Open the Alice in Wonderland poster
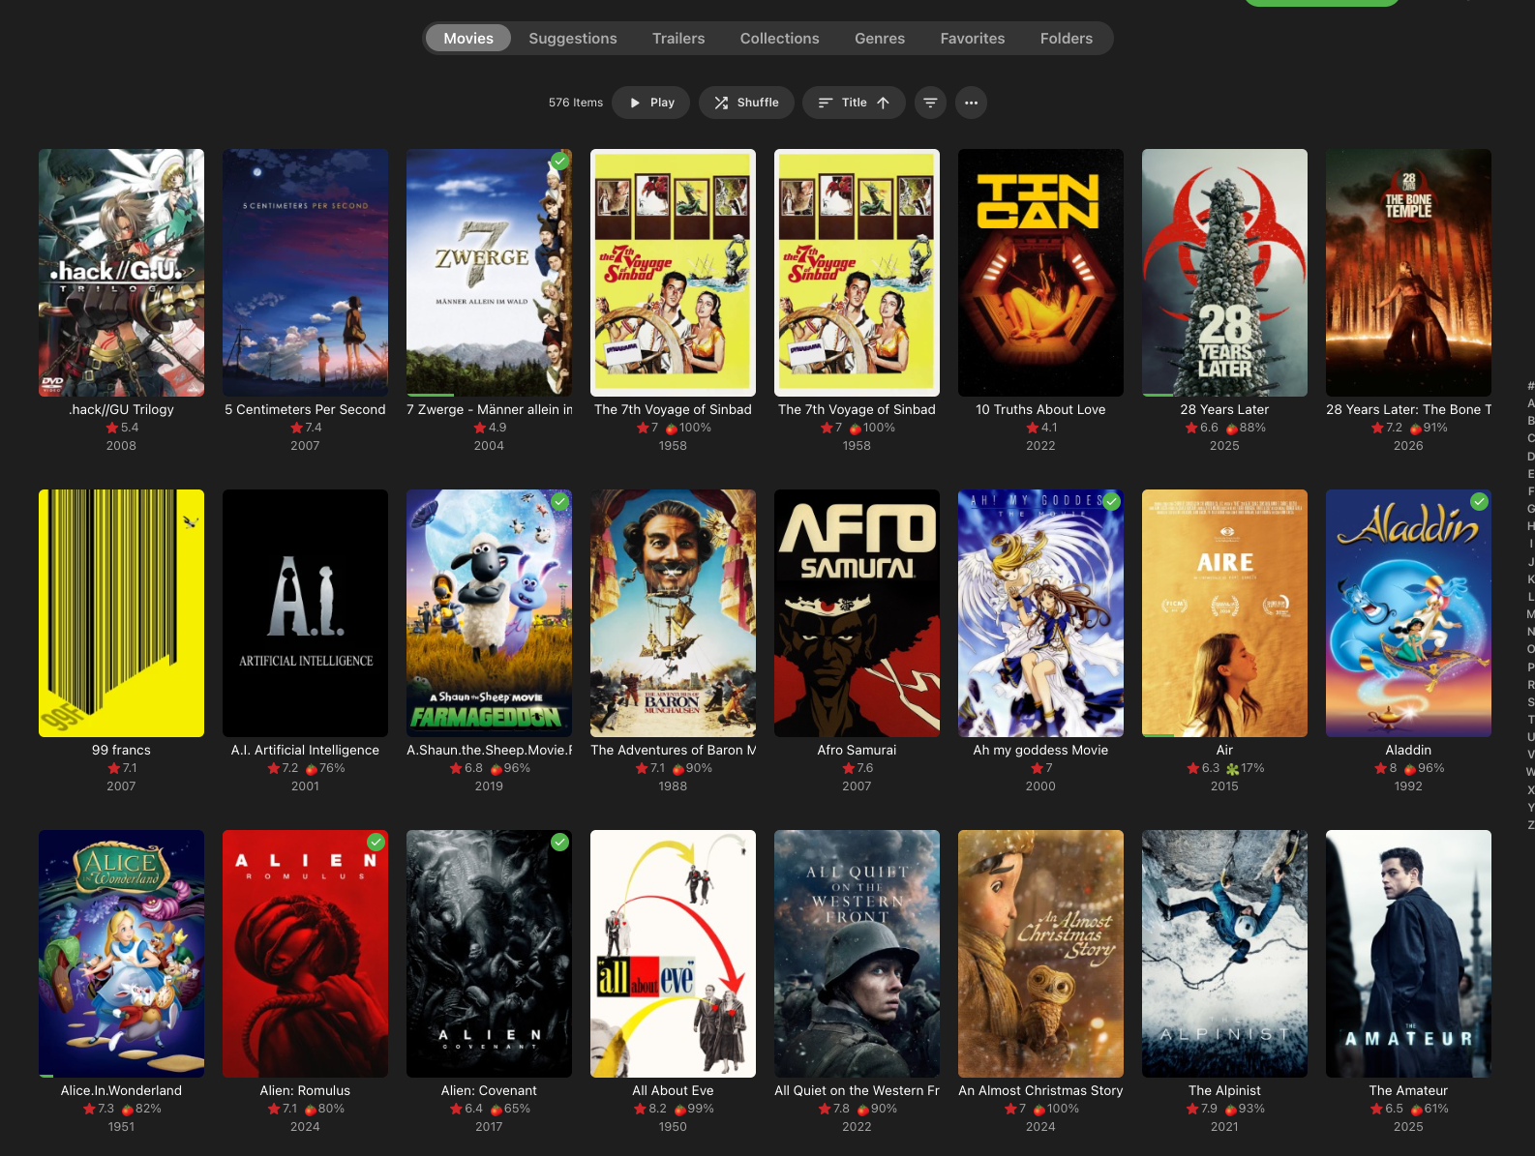The height and width of the screenshot is (1156, 1535). [x=121, y=954]
